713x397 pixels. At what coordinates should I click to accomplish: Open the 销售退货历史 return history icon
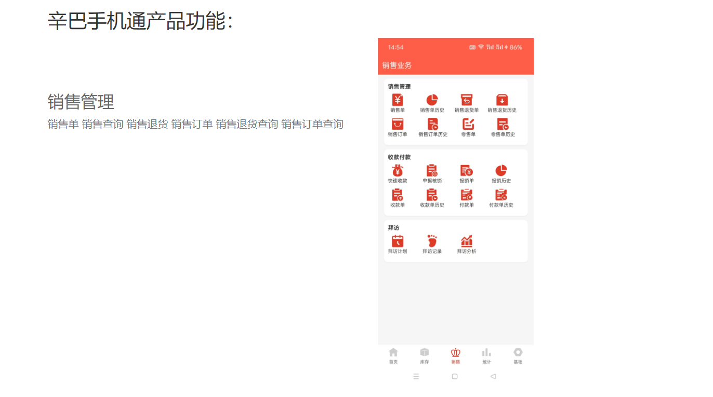502,100
